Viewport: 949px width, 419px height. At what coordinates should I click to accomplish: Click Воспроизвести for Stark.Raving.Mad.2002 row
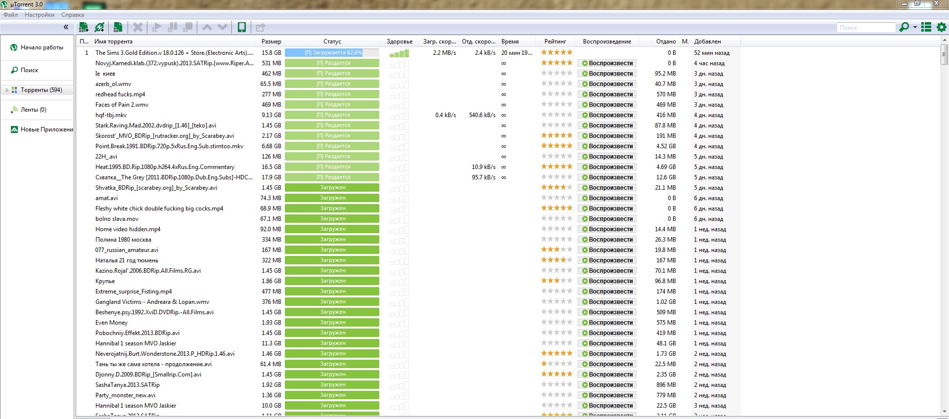click(x=607, y=126)
